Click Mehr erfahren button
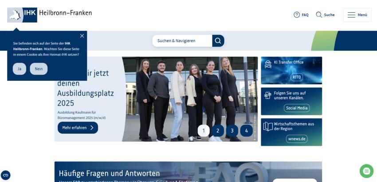 click(78, 128)
